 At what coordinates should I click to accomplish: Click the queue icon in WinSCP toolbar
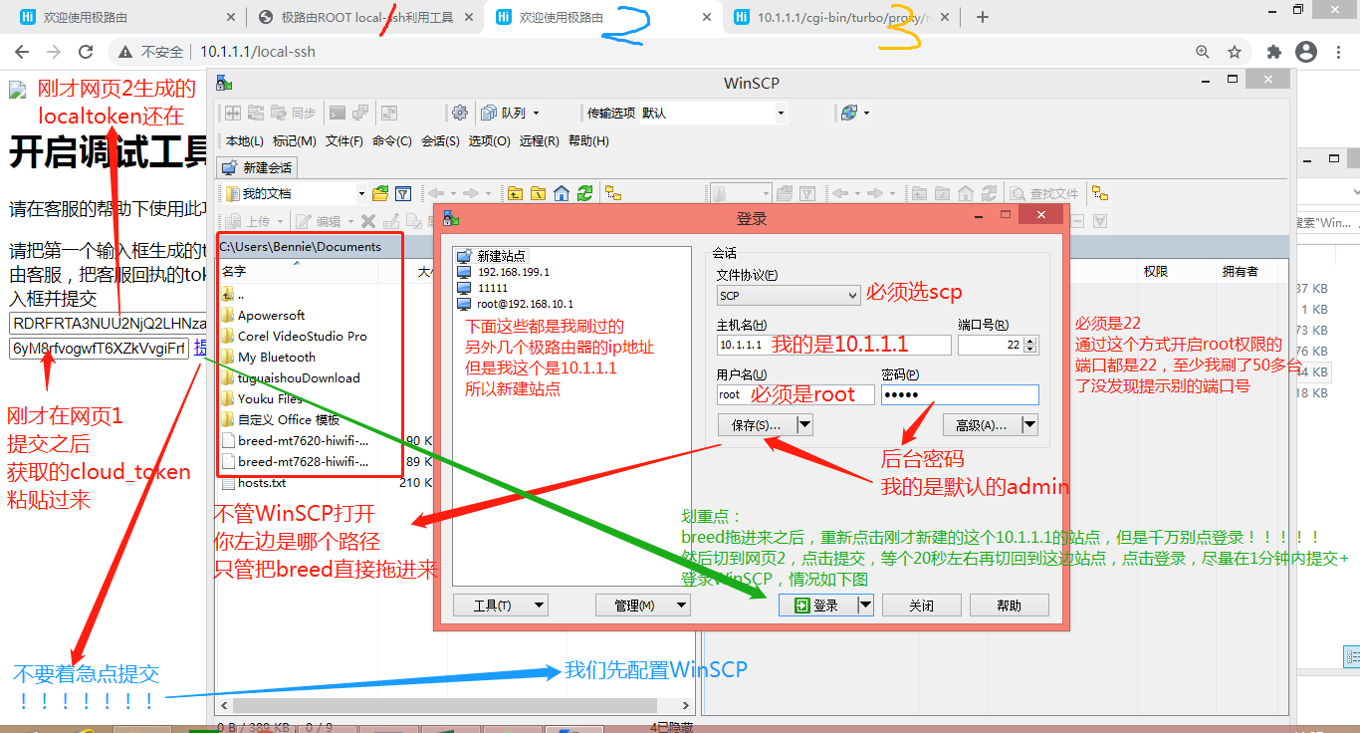[489, 113]
